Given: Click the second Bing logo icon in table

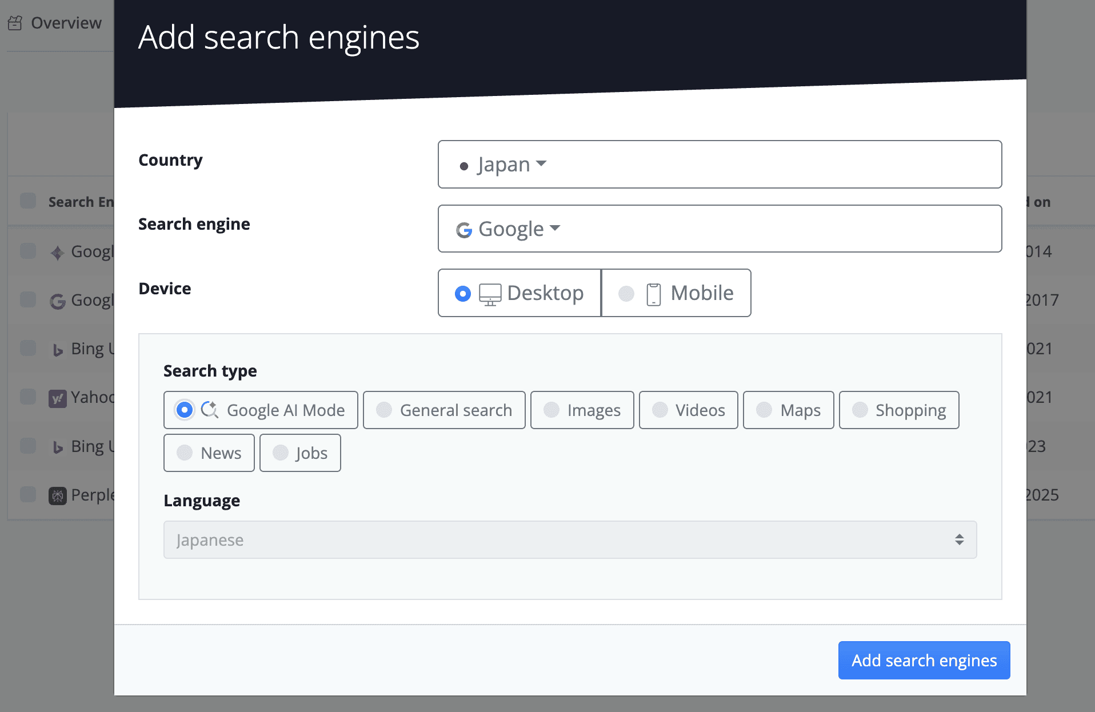Looking at the screenshot, I should tap(58, 447).
